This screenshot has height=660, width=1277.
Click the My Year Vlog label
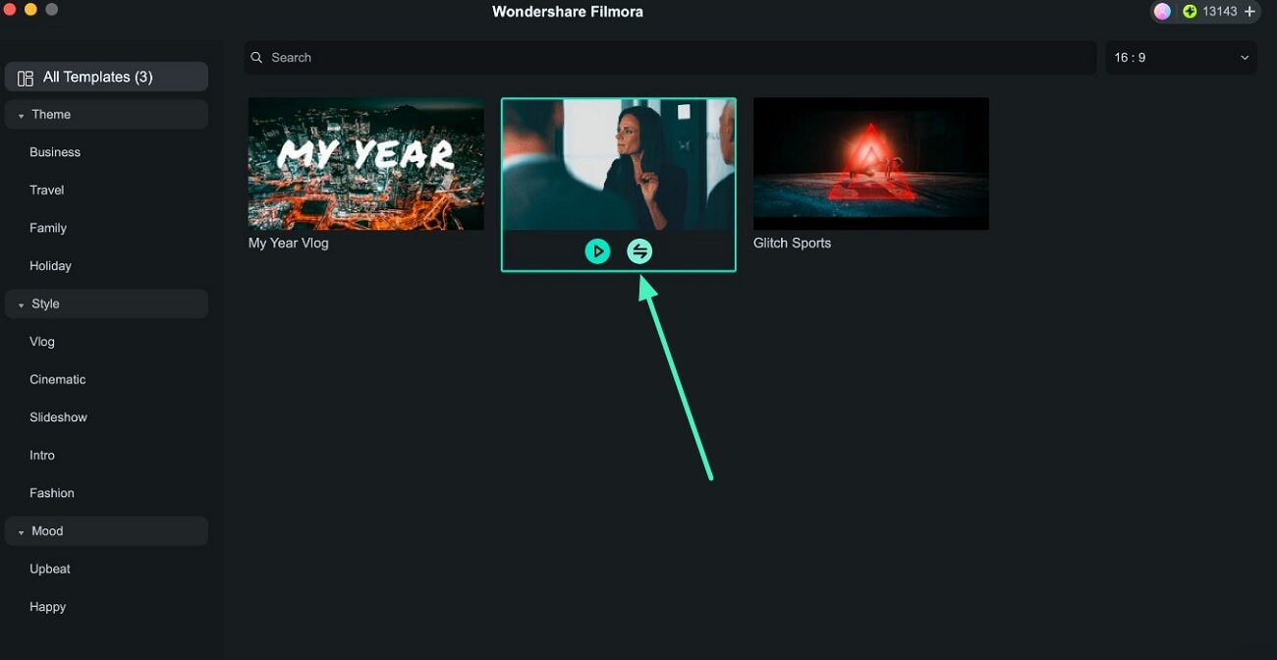pos(289,243)
